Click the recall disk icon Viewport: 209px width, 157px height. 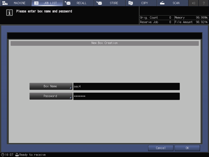tap(68, 3)
